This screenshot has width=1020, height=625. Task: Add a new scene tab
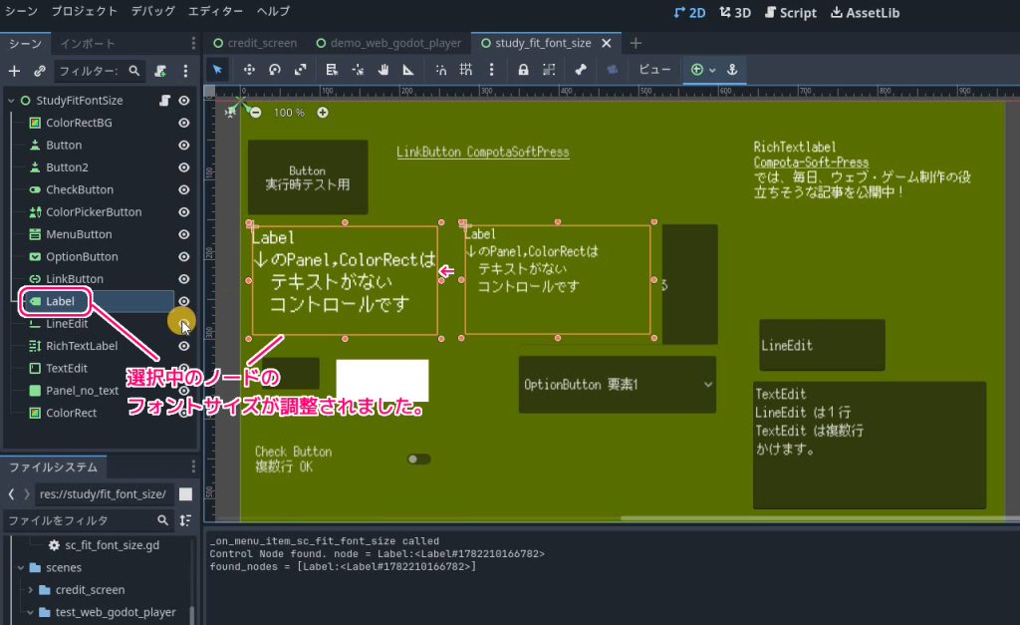[636, 43]
